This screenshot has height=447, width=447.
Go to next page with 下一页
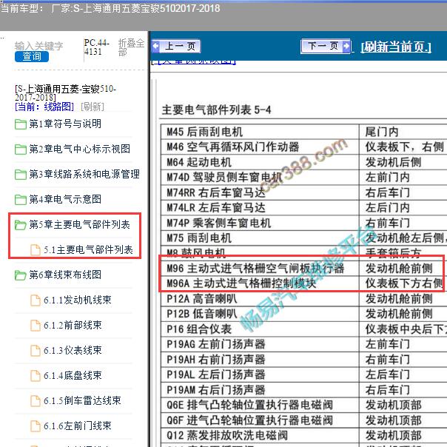coord(326,46)
